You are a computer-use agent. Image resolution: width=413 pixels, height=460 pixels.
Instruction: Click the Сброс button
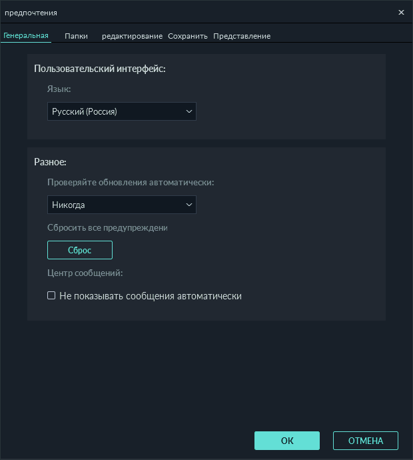pos(80,250)
